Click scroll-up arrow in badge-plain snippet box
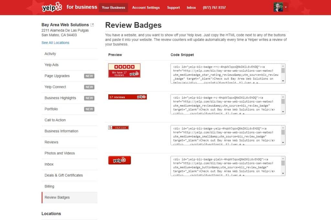The height and width of the screenshot is (222, 331). [x=283, y=158]
